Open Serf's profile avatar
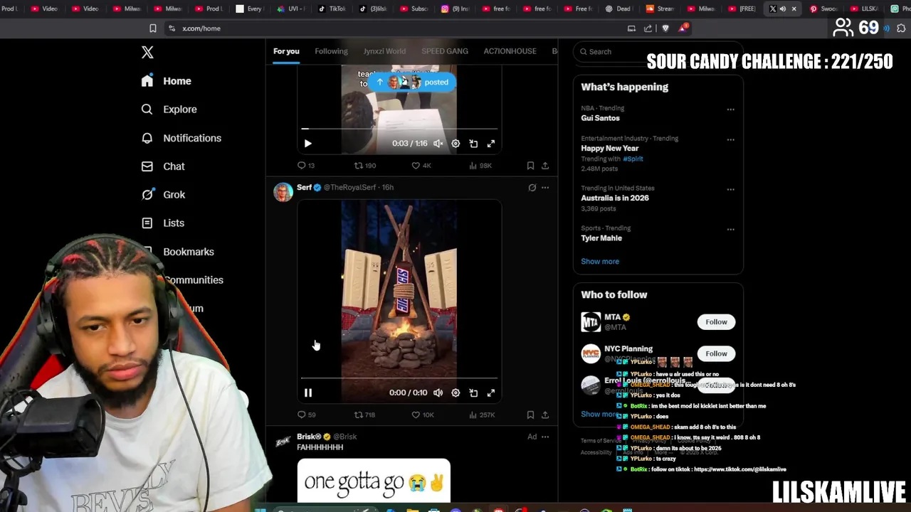Viewport: 911px width, 512px height. [x=283, y=192]
